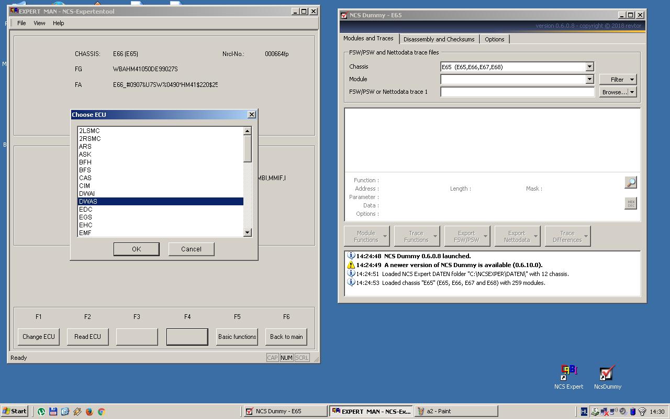Select DWAS in the ECU list
This screenshot has height=419, width=670.
[x=160, y=201]
